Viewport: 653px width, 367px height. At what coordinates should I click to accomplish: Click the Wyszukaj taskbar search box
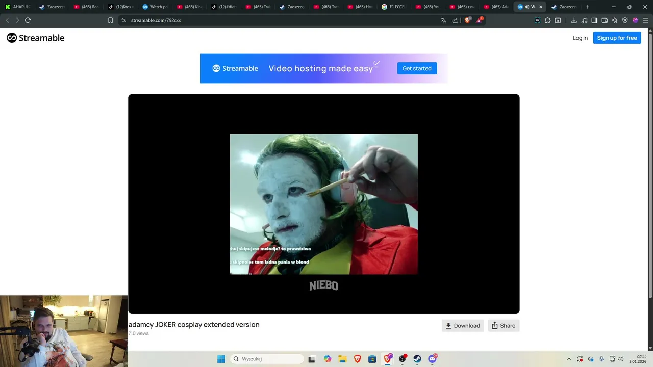(266, 359)
